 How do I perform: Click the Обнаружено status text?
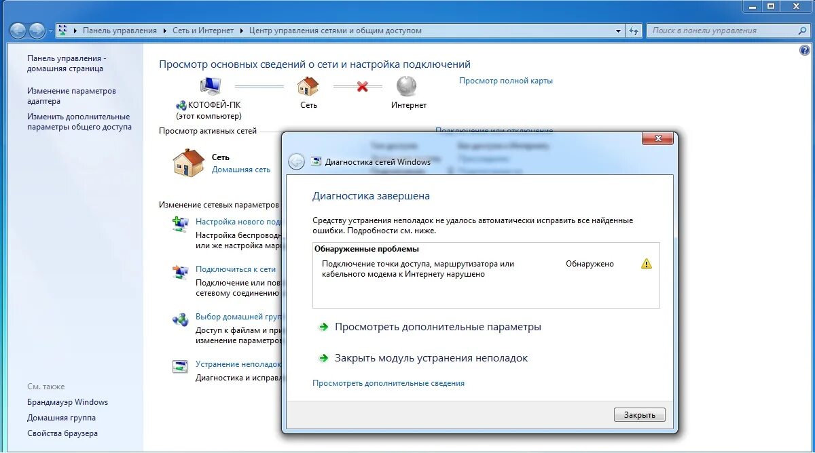(590, 264)
